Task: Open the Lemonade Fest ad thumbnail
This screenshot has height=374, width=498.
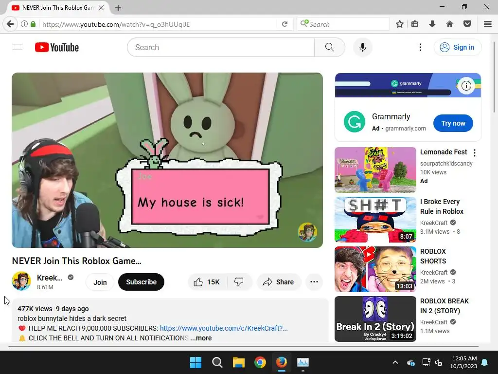Action: point(375,170)
